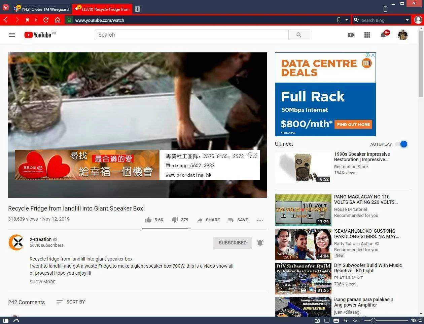Go forward in browser history
Screen dimensions: 424x324
[x=17, y=20]
